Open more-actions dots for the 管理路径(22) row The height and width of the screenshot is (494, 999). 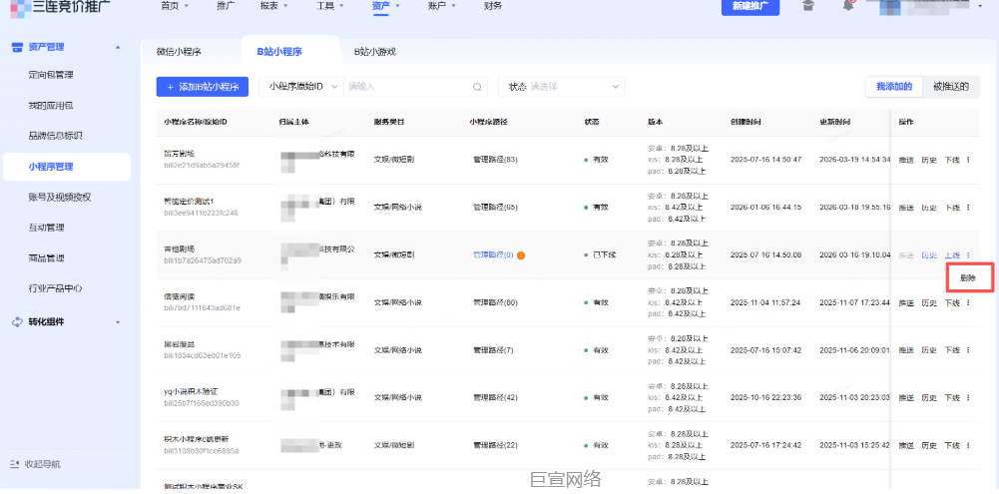[x=968, y=445]
